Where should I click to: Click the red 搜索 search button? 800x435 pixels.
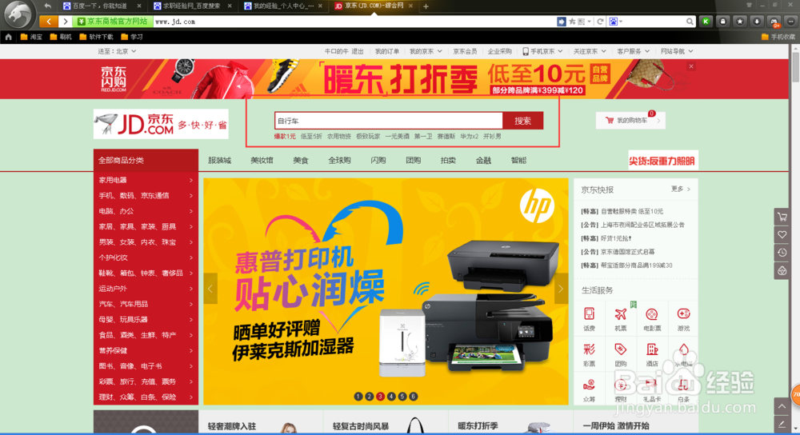tap(522, 121)
